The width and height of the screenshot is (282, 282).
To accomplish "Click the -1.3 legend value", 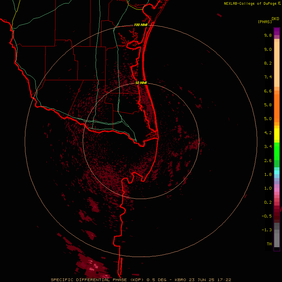I will [267, 230].
